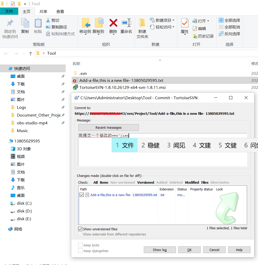Select 快速访问 in navigation pane
This screenshot has height=265, width=258.
(33, 68)
